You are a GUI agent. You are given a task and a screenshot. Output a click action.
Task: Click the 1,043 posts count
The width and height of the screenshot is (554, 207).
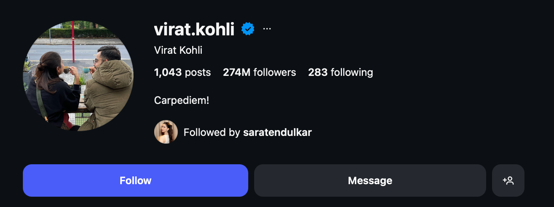coord(182,72)
